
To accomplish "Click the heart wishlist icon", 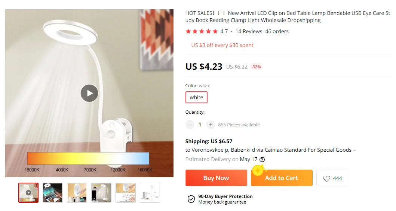I will (326, 179).
